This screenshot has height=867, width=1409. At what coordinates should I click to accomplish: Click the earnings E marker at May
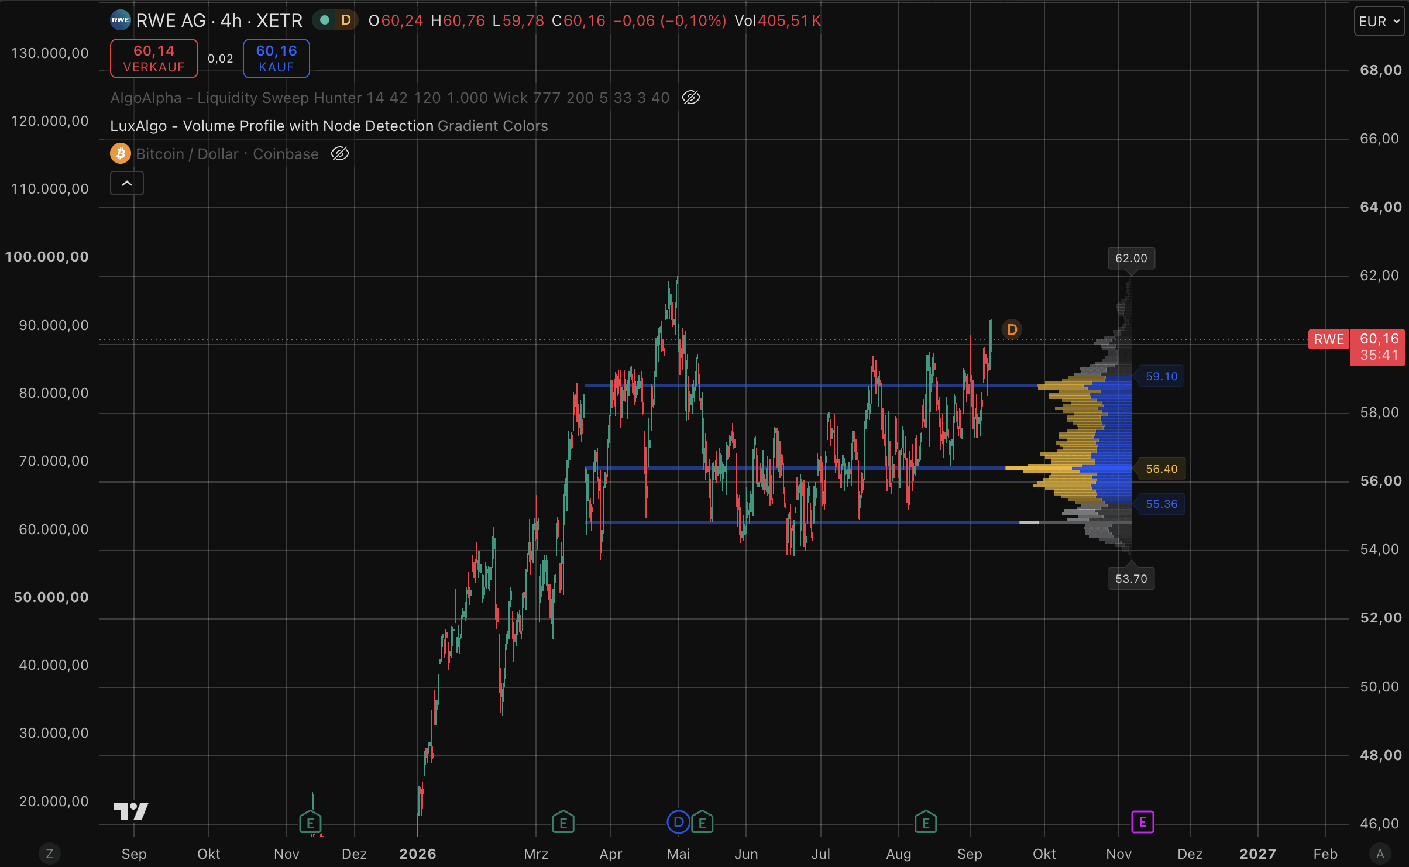(x=702, y=822)
